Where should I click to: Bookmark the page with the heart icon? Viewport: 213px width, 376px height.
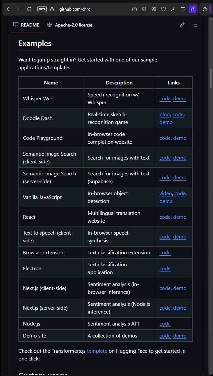coord(164,9)
